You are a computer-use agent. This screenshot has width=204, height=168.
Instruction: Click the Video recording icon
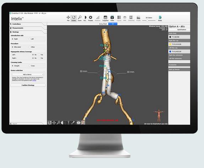[112, 18]
